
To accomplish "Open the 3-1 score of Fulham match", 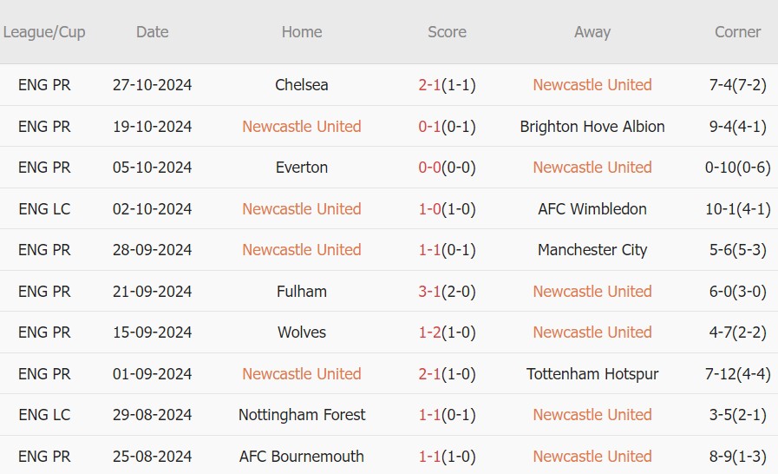I will point(430,292).
